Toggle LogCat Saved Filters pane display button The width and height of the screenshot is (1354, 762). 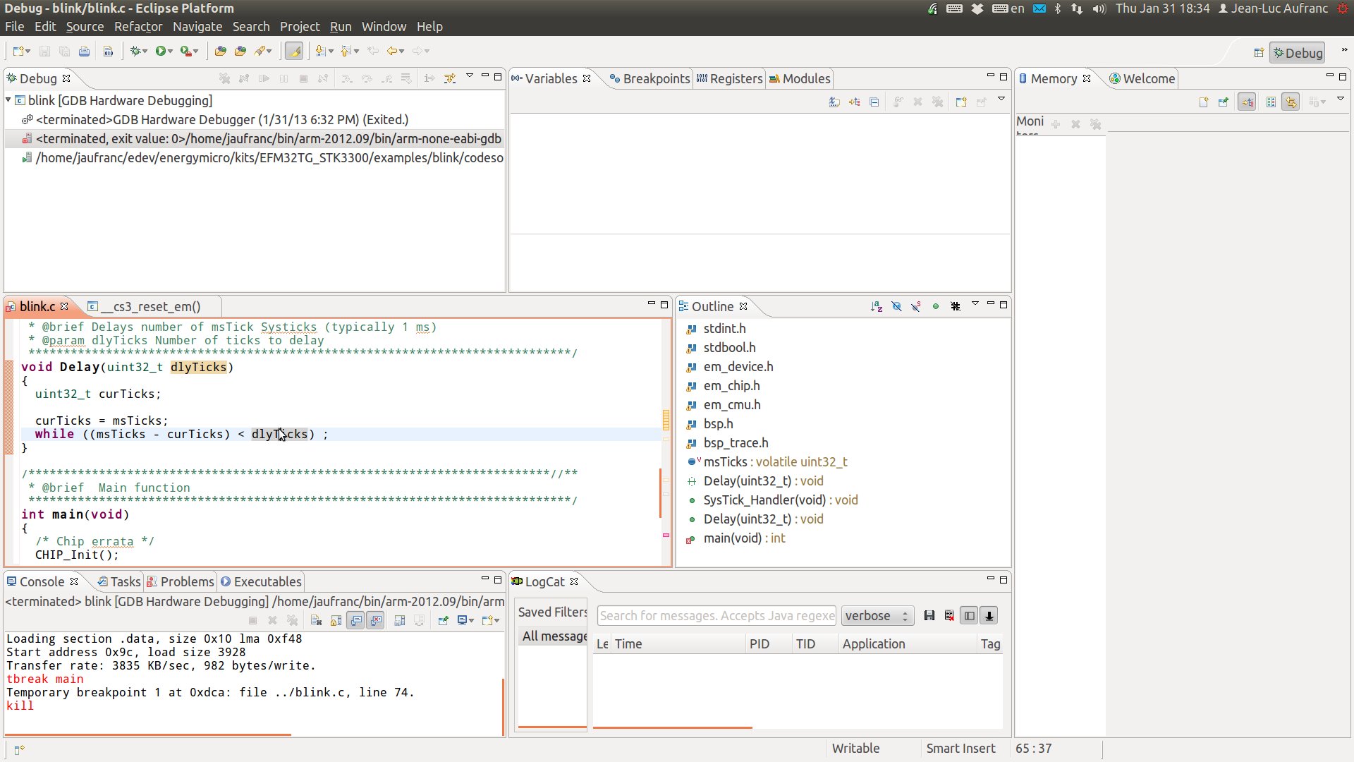pos(970,616)
